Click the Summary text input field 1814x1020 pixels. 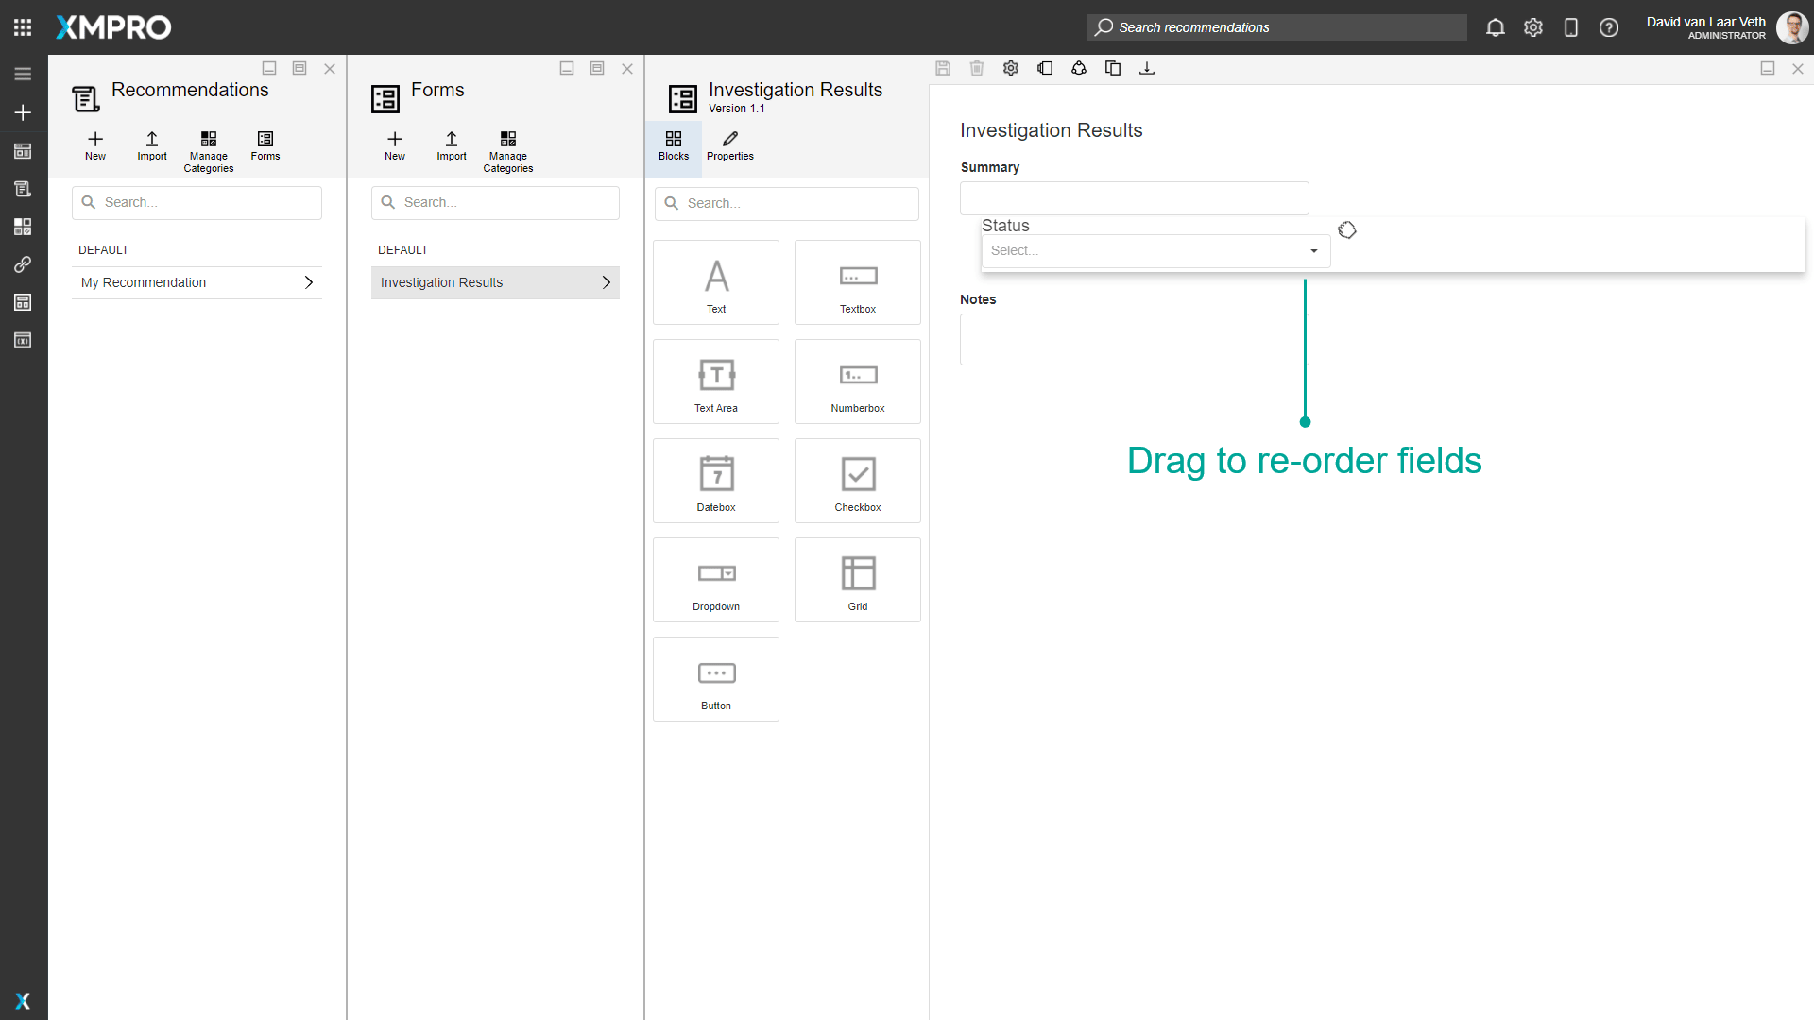point(1134,198)
